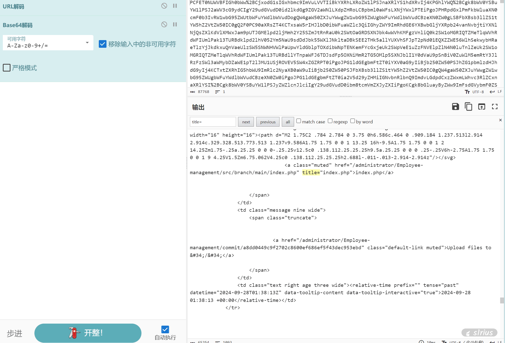The width and height of the screenshot is (505, 343).
Task: Save output to file icon
Action: [x=455, y=107]
